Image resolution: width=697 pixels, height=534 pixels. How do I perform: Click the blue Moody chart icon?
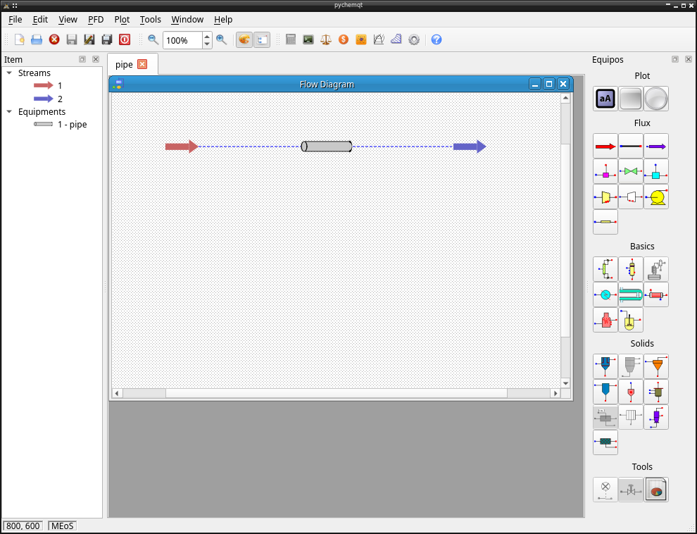tap(396, 39)
